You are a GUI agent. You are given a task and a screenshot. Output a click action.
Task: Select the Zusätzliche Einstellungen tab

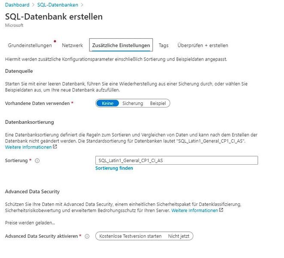(121, 45)
